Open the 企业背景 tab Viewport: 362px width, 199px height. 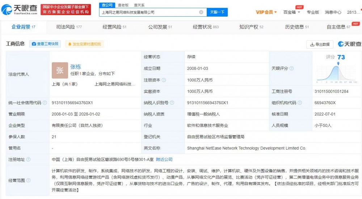click(23, 27)
